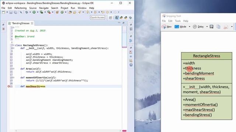236x132 pixels.
Task: Open dropdown next to External Tools icon
Action: pos(52,12)
